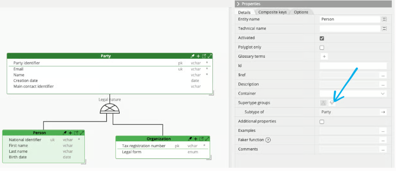This screenshot has height=171, width=396.
Task: Click the Subtype of Party field
Action: click(350, 112)
